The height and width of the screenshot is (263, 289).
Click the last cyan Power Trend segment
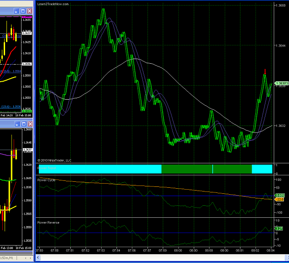[262, 169]
